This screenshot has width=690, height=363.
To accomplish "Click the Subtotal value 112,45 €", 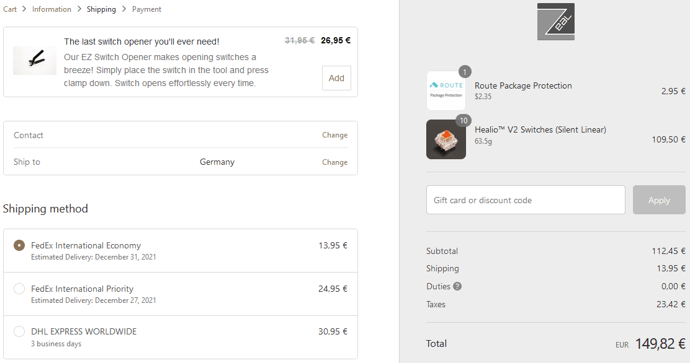I will coord(668,251).
